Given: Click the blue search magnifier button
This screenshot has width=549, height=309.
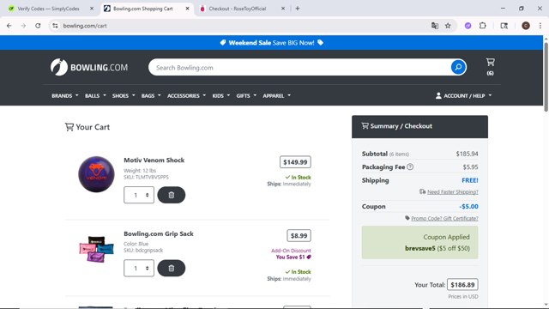Looking at the screenshot, I should [458, 67].
